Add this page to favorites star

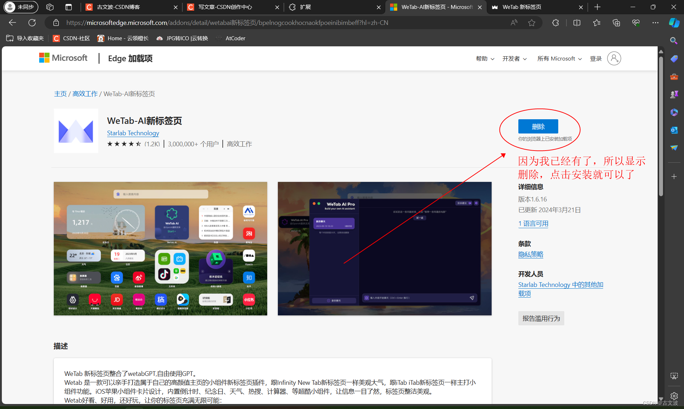tap(532, 23)
